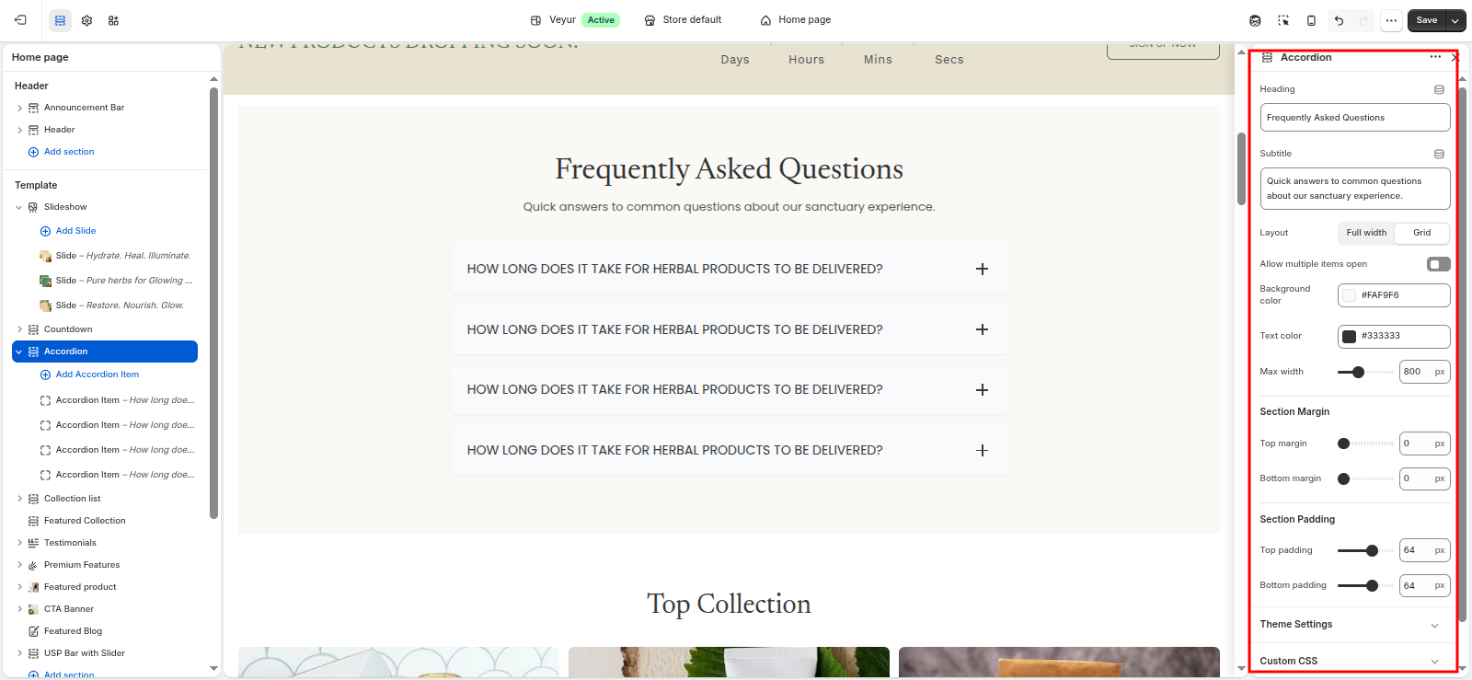Click the exit editor icon
Viewport: 1472px width, 680px height.
20,19
